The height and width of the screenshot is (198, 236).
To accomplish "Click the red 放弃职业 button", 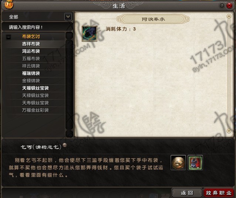I will [219, 193].
